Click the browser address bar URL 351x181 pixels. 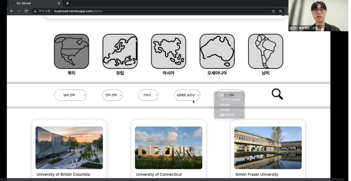coord(78,11)
